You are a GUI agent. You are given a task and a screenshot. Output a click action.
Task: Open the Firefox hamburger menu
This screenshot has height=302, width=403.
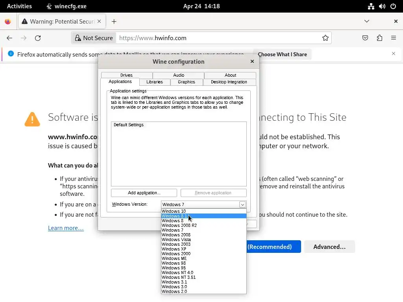click(394, 38)
